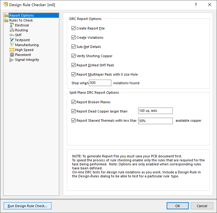
Task: Toggle the Verify Shorting Copper checkbox
Action: tap(73, 56)
